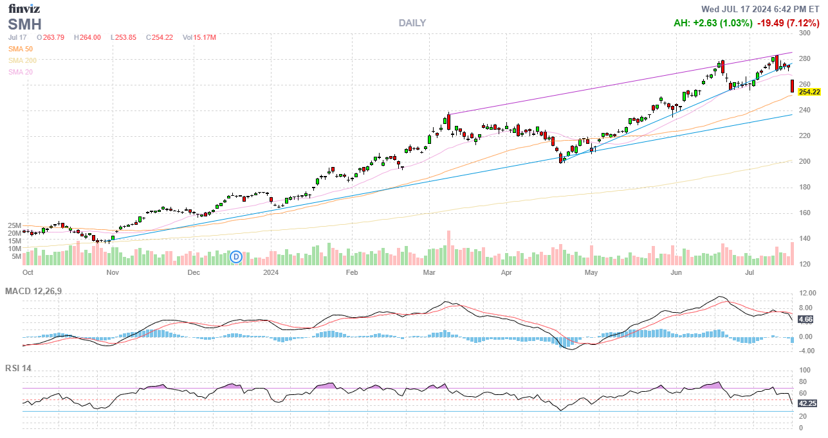This screenshot has width=828, height=438.
Task: Expand the MACD 12,26,9 indicator settings
Action: 33,292
